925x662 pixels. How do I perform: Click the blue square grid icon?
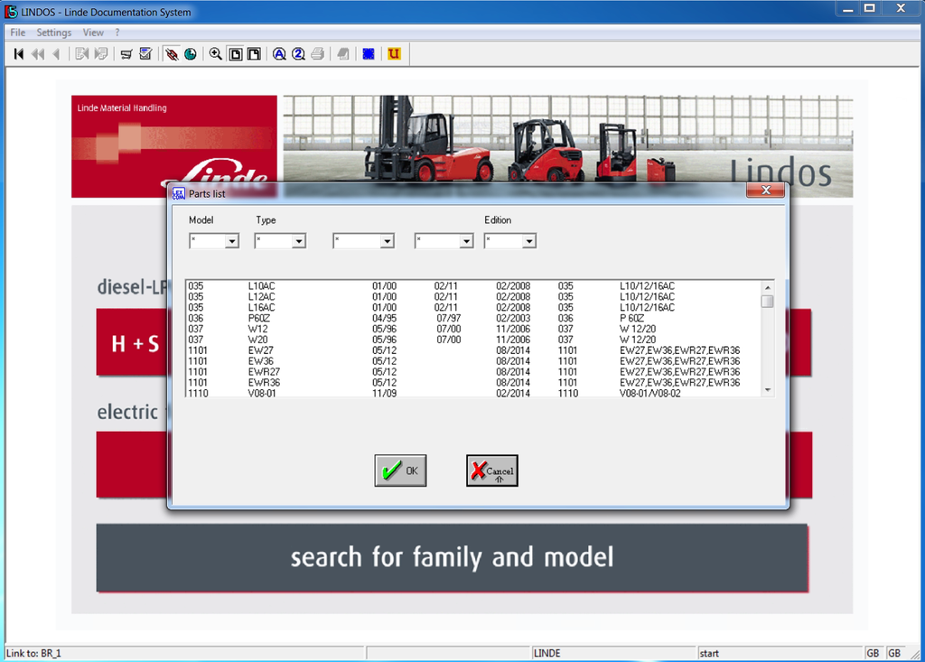coord(369,54)
